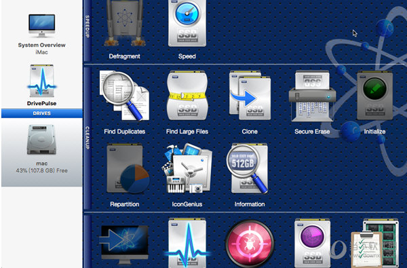Click the SPEEDUP vertical section label

pos(88,26)
